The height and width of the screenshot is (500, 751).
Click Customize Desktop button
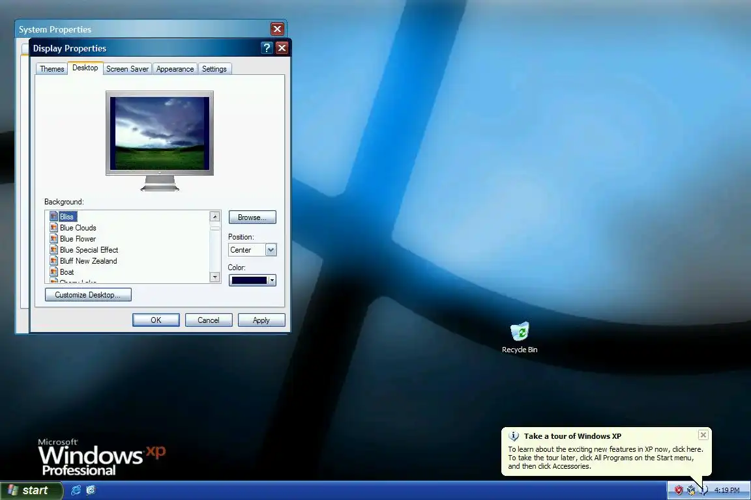pyautogui.click(x=88, y=295)
